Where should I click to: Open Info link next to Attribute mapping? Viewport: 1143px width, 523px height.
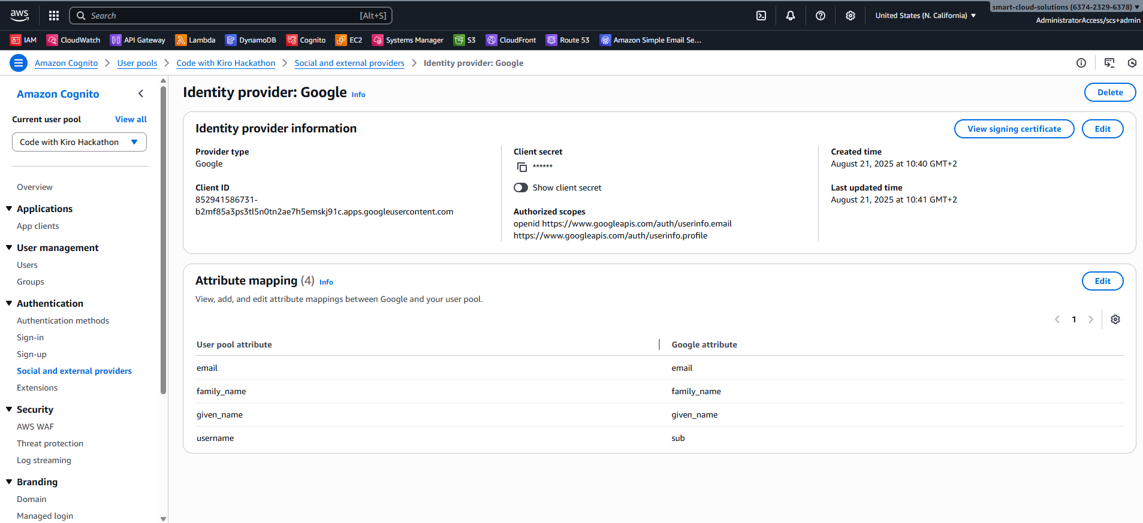326,282
